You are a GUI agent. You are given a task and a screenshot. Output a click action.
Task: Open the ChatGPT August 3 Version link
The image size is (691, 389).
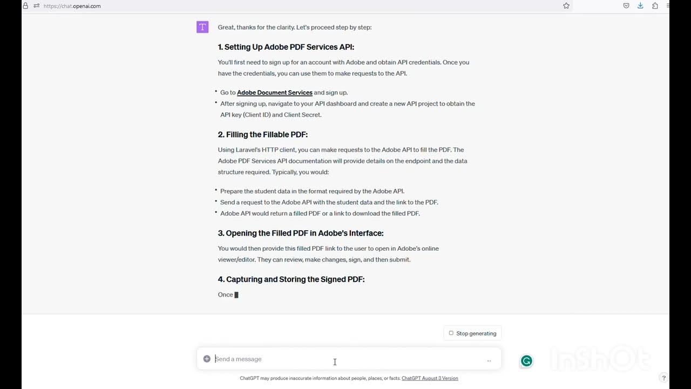point(430,378)
